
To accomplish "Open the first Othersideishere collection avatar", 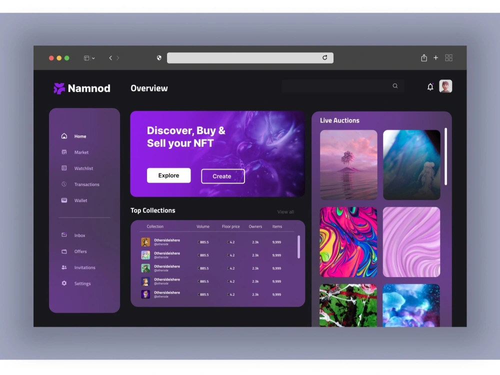I will click(145, 242).
